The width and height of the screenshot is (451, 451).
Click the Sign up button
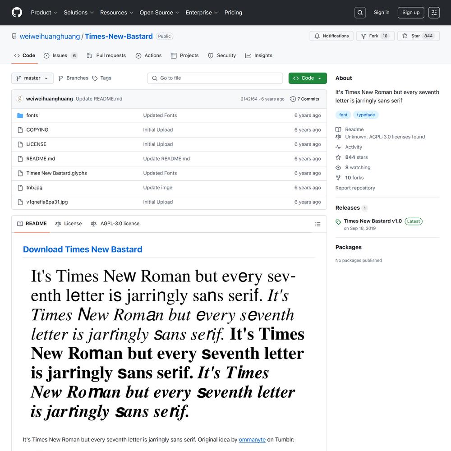click(x=410, y=13)
